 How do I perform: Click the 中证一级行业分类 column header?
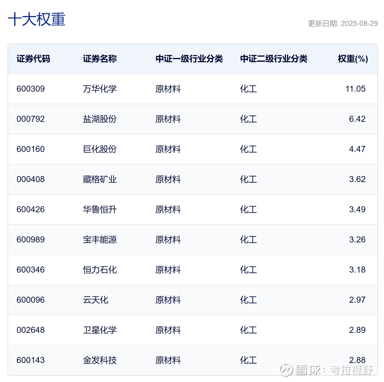189,59
